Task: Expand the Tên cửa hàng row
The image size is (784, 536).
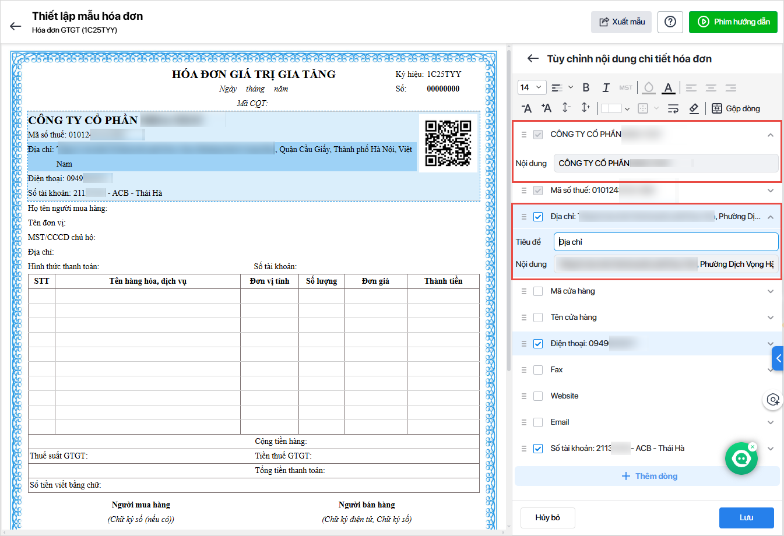Action: 770,318
